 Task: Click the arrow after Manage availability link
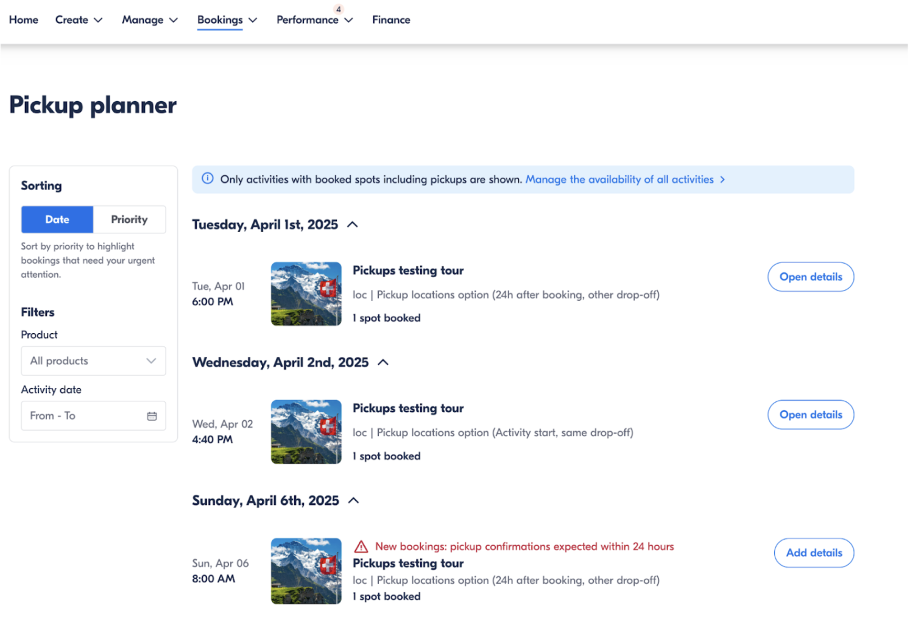tap(722, 180)
